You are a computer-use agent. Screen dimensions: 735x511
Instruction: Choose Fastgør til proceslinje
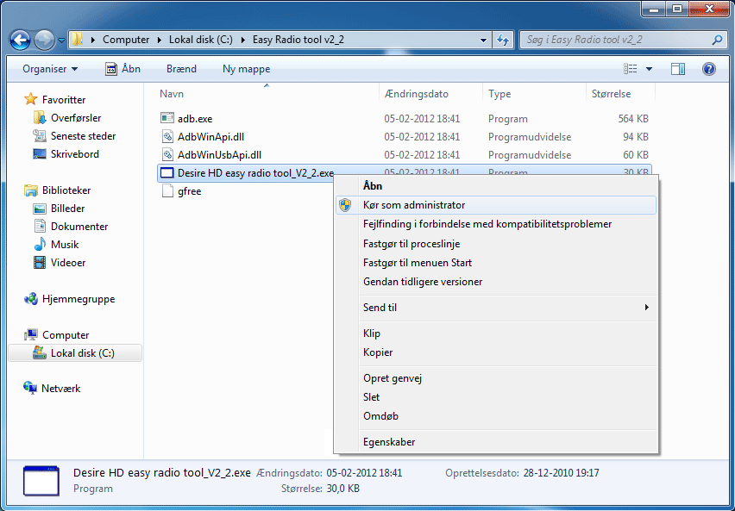(x=496, y=244)
